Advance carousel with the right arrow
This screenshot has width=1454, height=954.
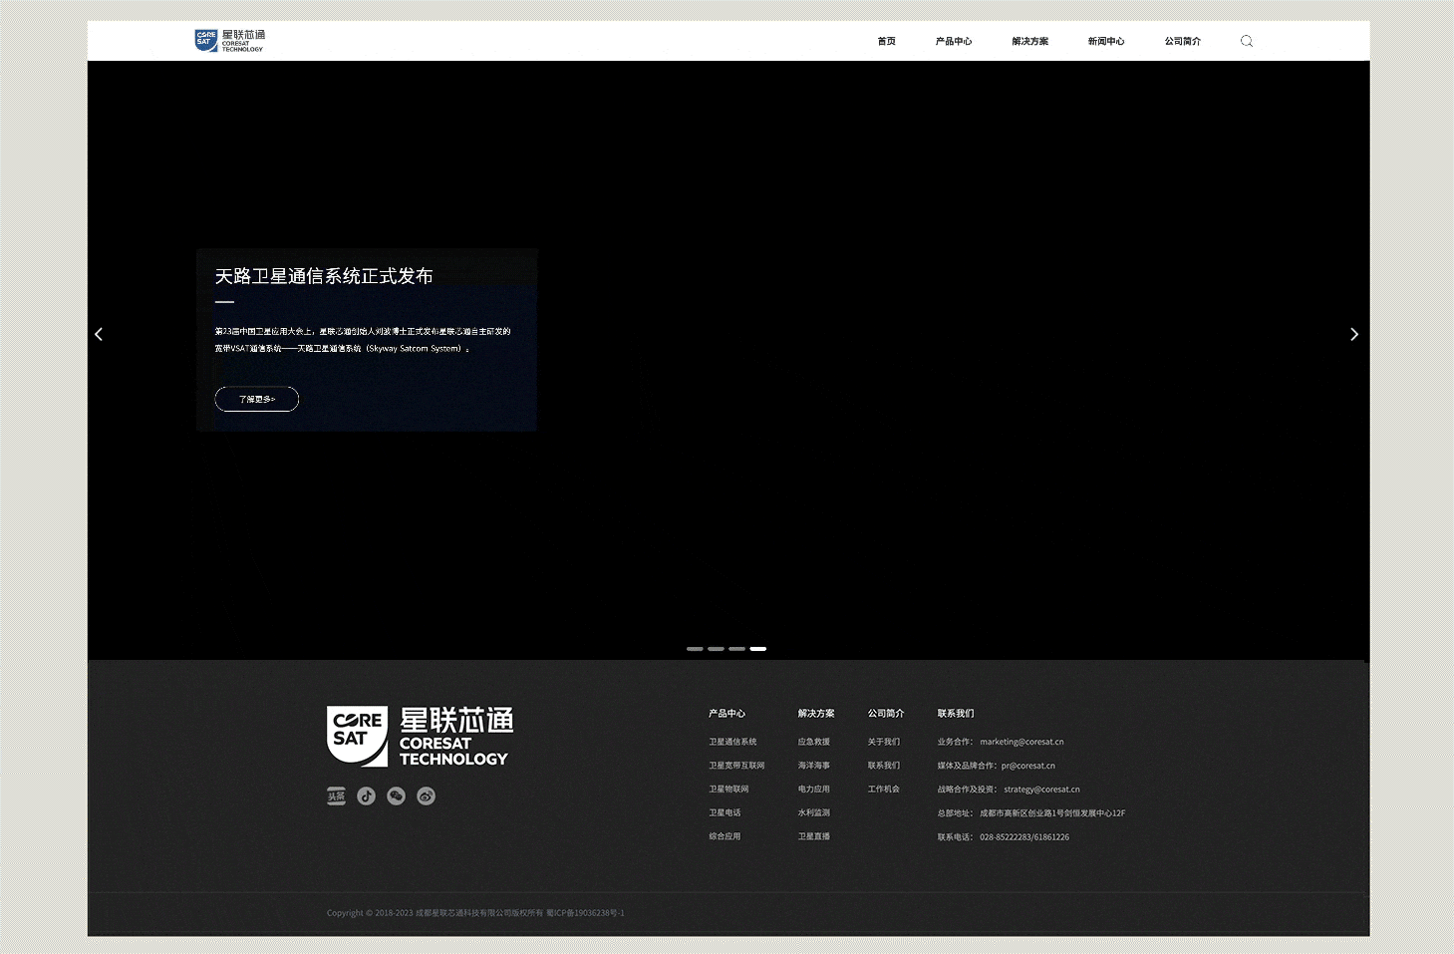[x=1354, y=334]
